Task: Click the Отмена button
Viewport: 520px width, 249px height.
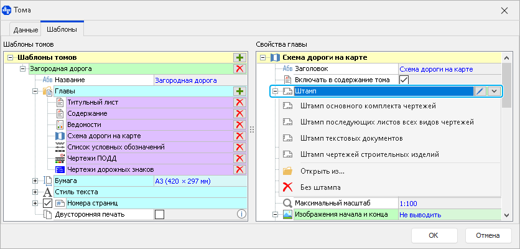Action: (x=488, y=235)
